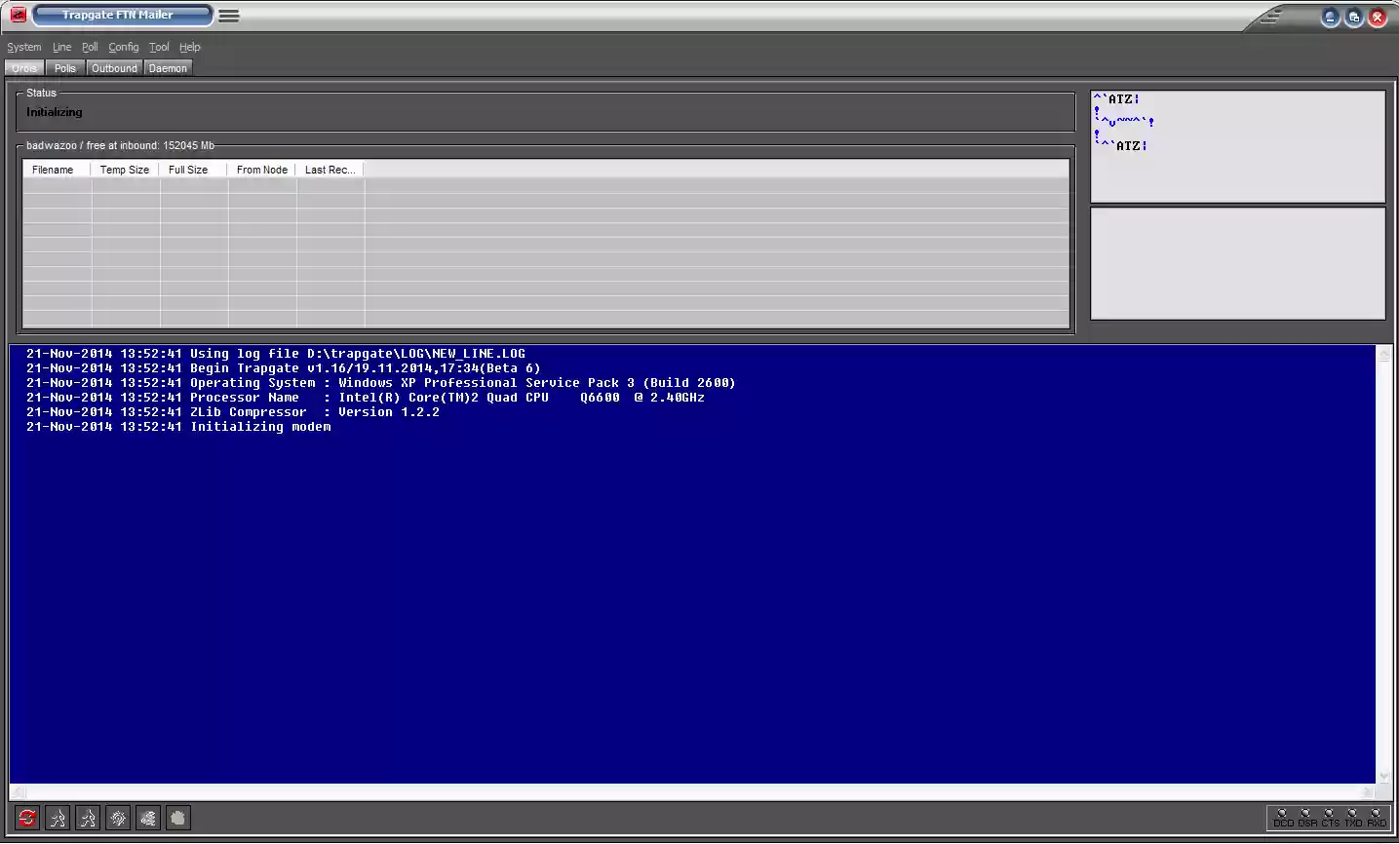Open the System menu
The image size is (1399, 844).
tap(23, 47)
